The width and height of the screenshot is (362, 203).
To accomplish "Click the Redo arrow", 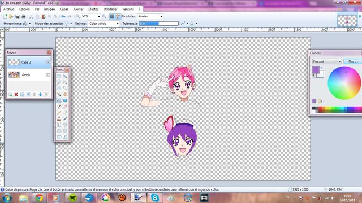I will pos(69,16).
